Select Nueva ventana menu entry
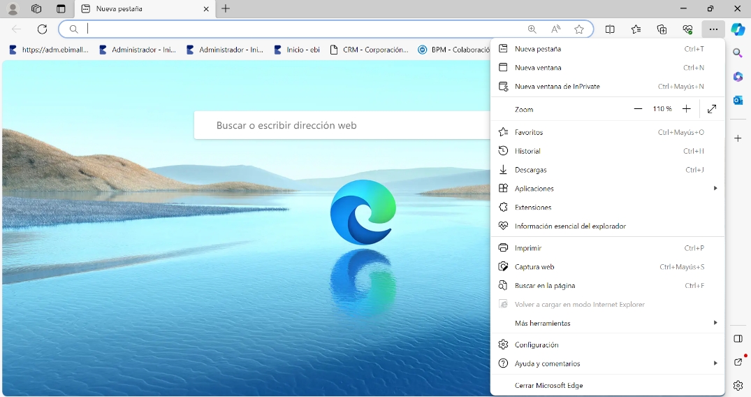The image size is (751, 397). coord(607,68)
